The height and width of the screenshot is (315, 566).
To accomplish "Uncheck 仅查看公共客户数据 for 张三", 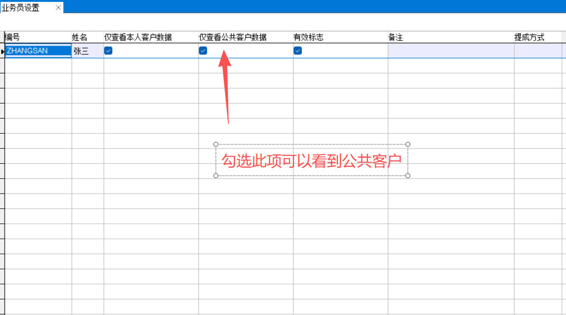I will click(x=203, y=51).
